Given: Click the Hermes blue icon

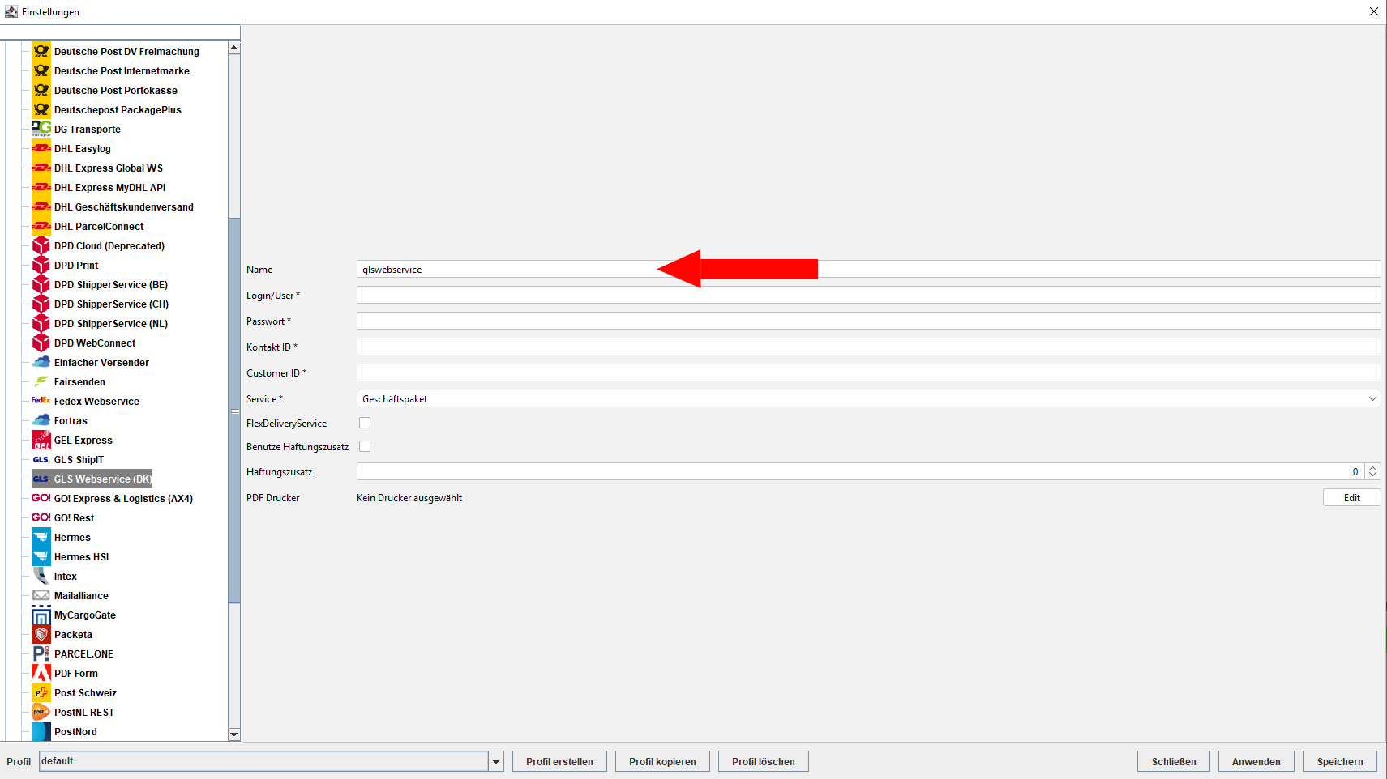Looking at the screenshot, I should point(41,537).
